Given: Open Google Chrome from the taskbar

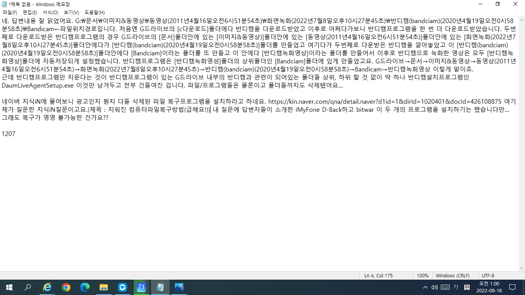Looking at the screenshot, I should [x=66, y=287].
